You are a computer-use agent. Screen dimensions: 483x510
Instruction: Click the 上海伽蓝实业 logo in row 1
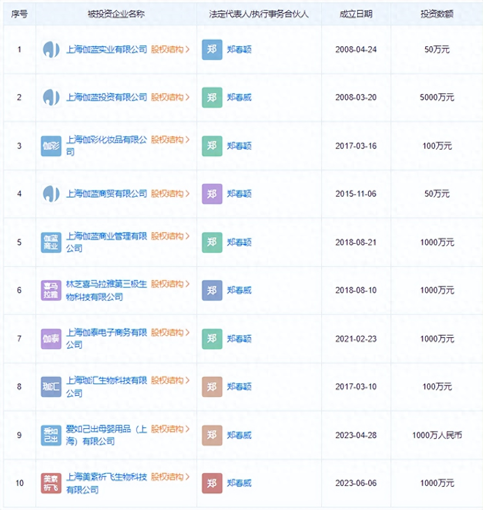tap(51, 49)
